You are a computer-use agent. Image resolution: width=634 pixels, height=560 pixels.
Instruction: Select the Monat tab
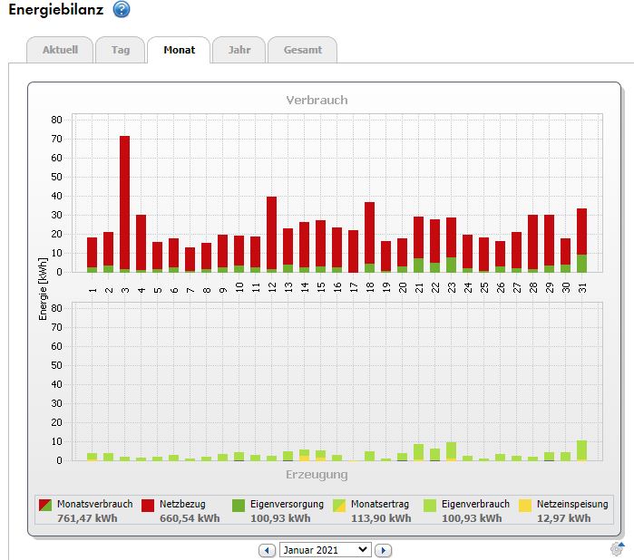coord(179,50)
